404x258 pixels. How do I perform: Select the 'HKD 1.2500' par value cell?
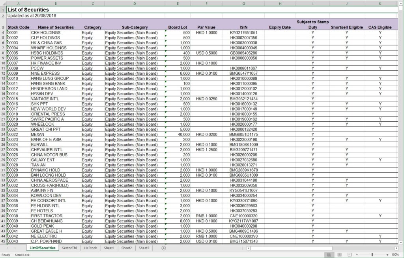[206, 150]
